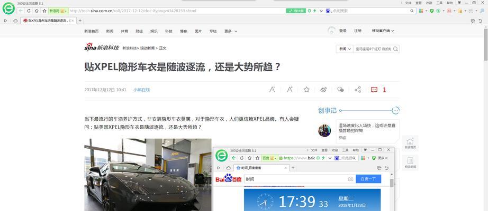Bookmark the Sina page with star icon
The image size is (488, 211).
(x=44, y=11)
